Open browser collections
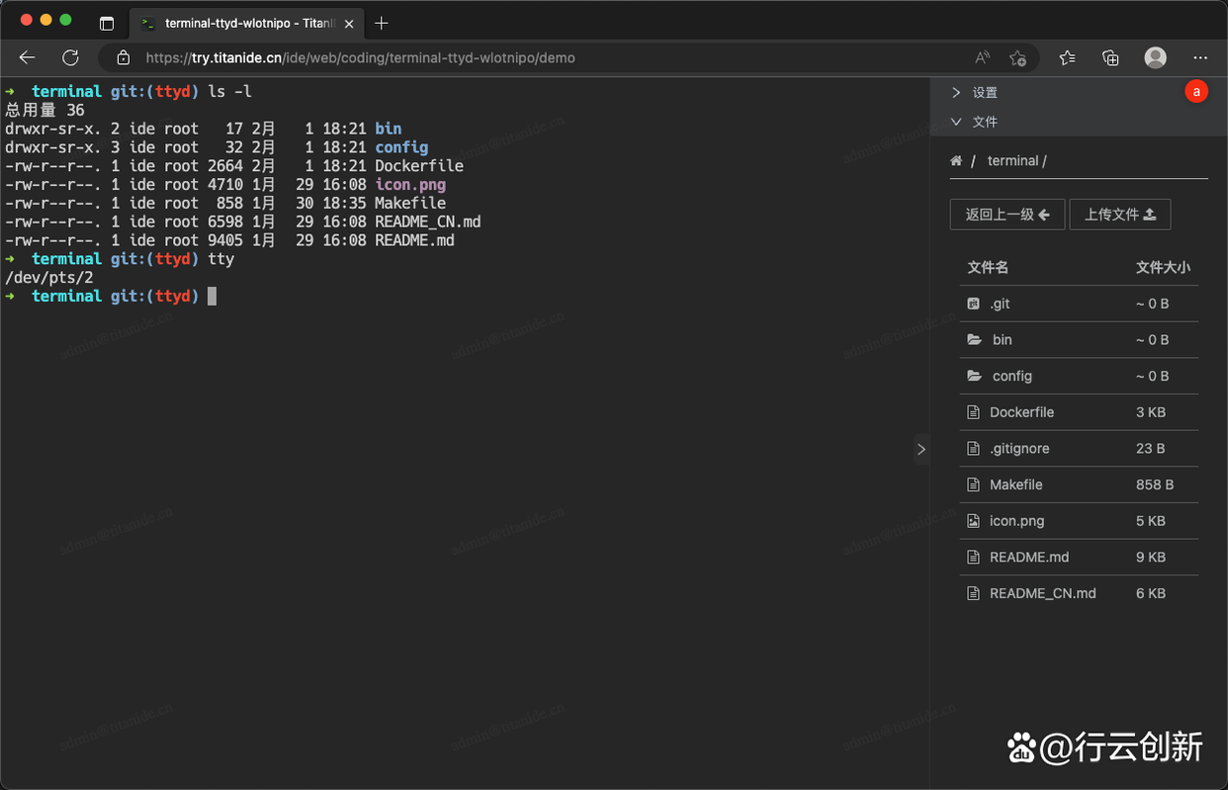The width and height of the screenshot is (1228, 790). (1110, 57)
